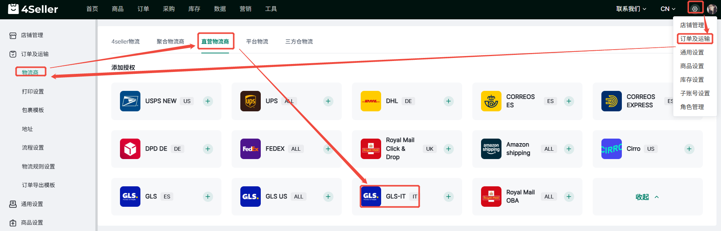Click the 商品设置 sidebar icon

click(x=13, y=223)
